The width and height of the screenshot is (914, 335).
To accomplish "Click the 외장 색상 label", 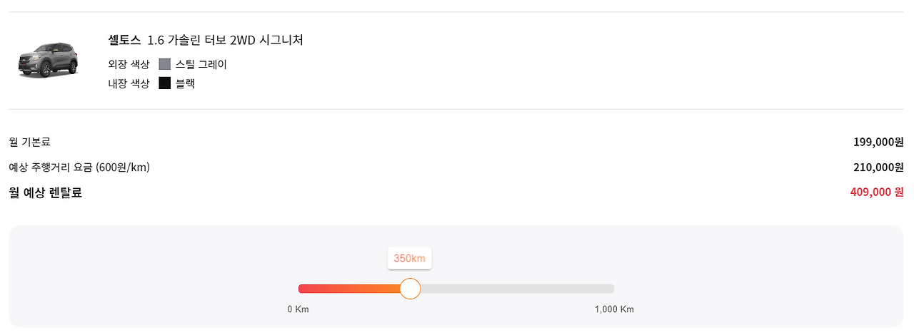I will pyautogui.click(x=129, y=64).
